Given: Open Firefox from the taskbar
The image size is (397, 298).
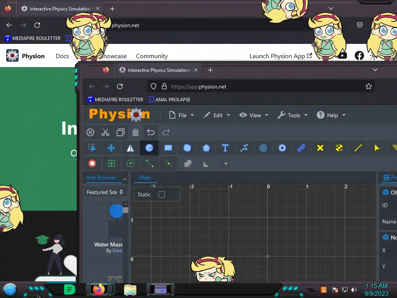Looking at the screenshot, I should (99, 289).
